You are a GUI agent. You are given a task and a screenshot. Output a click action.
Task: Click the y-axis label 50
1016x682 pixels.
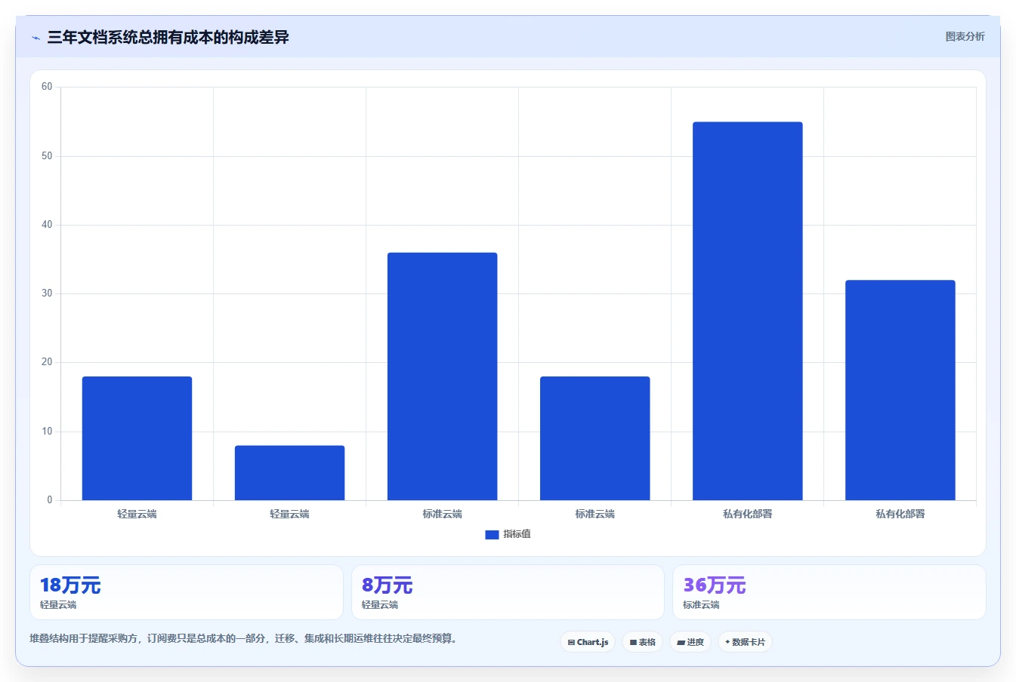point(47,156)
